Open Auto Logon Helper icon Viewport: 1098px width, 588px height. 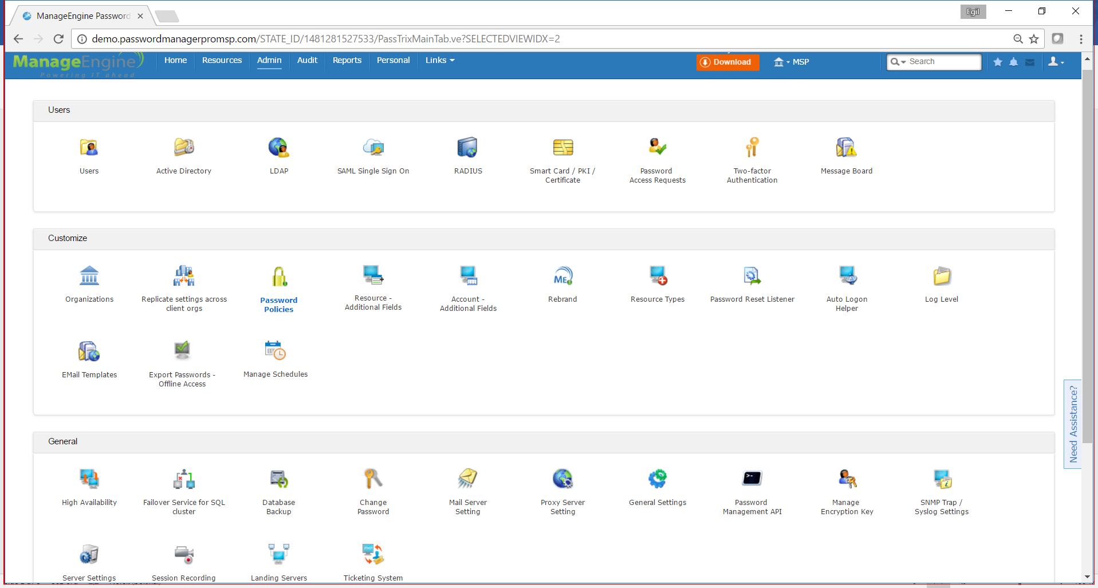[x=847, y=275]
